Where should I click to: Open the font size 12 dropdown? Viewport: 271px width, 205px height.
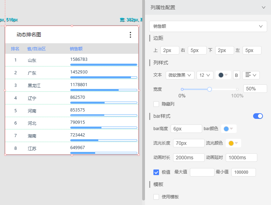(x=205, y=75)
